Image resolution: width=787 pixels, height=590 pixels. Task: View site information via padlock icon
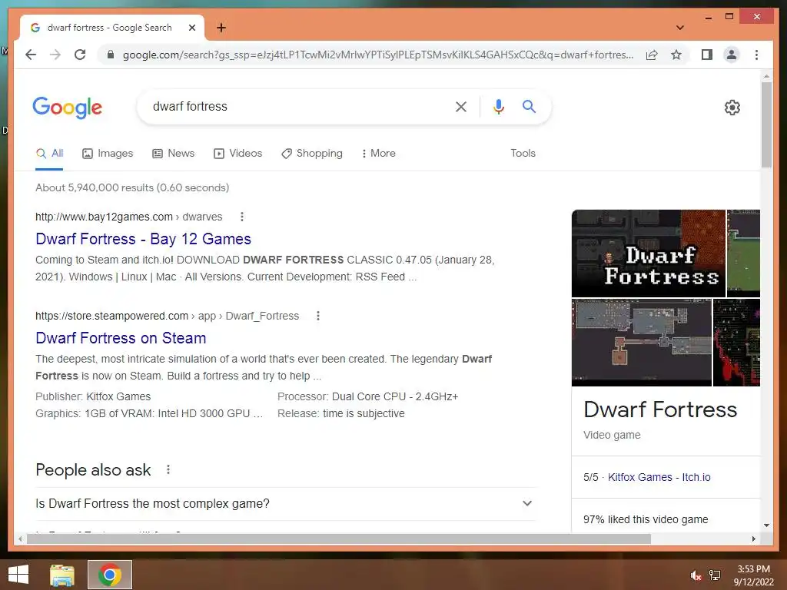tap(111, 55)
